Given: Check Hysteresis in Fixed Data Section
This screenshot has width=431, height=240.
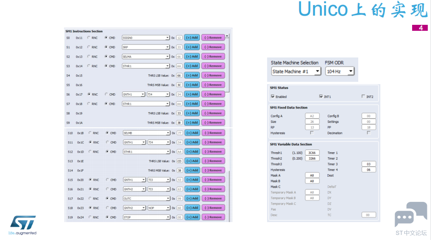Looking at the screenshot, I should [x=312, y=133].
